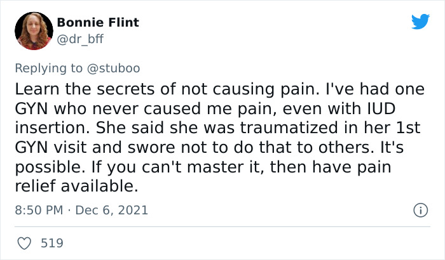
Task: Click the Dec 6, 2021 date
Action: [111, 210]
